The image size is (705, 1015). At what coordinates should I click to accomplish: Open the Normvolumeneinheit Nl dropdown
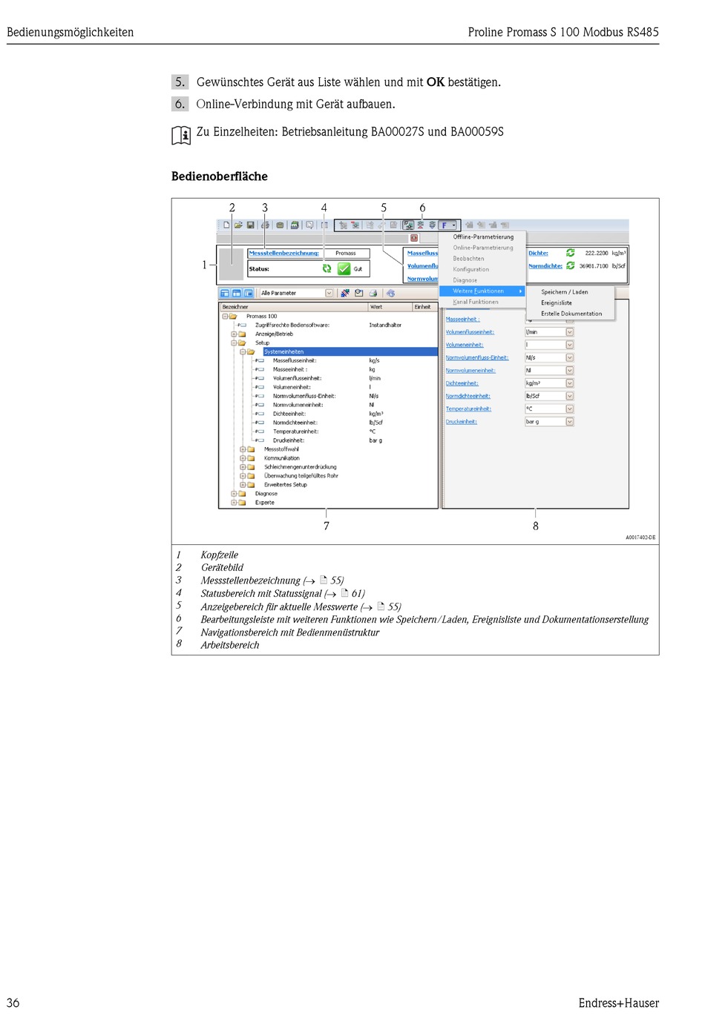point(570,371)
